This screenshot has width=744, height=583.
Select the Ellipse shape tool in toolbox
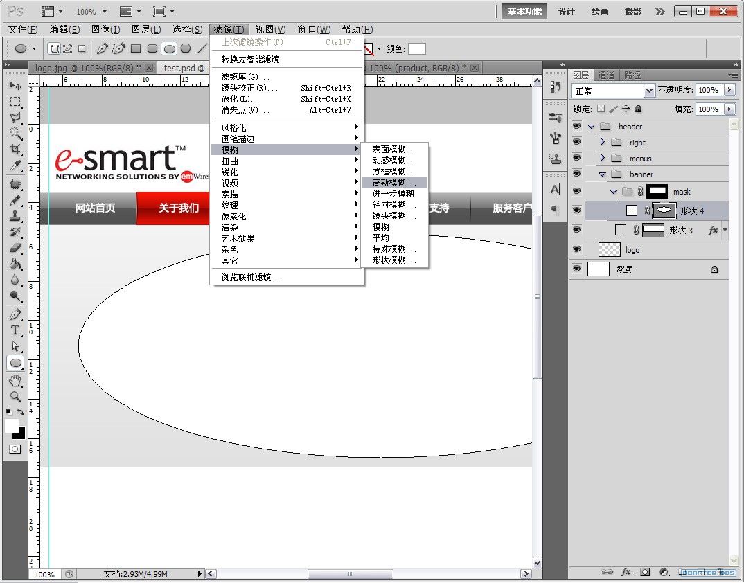pyautogui.click(x=15, y=363)
